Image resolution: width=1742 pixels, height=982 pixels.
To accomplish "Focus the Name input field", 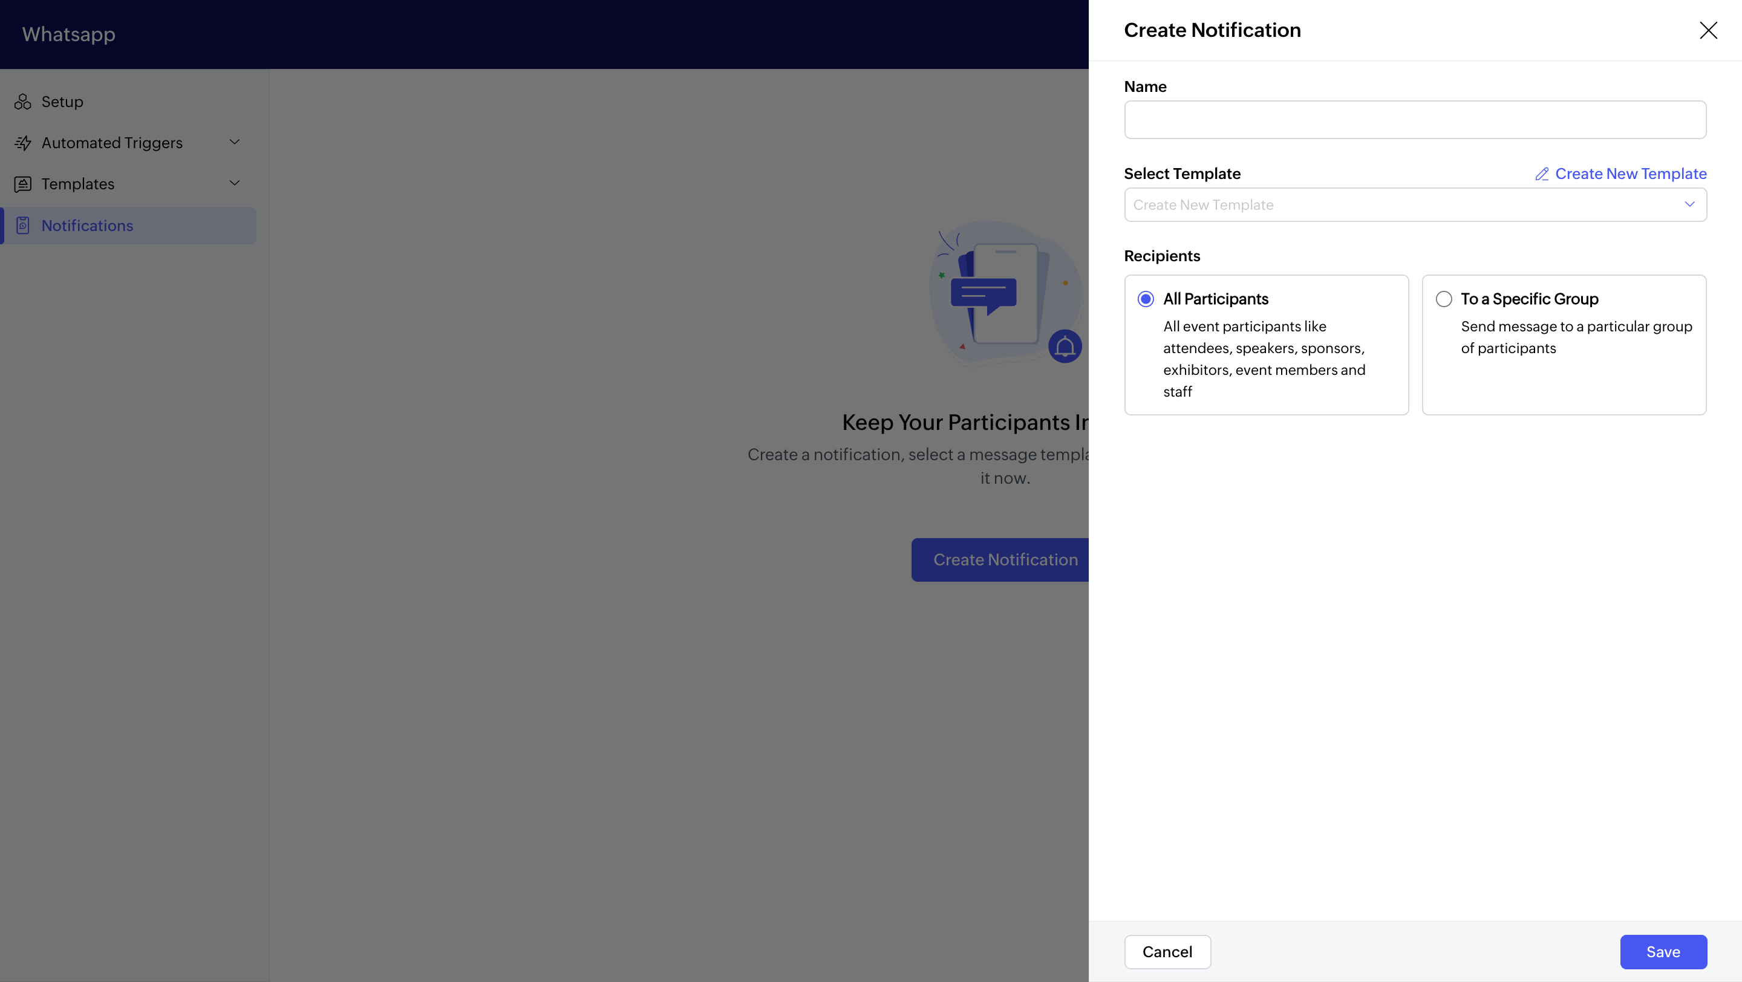I will pos(1415,120).
